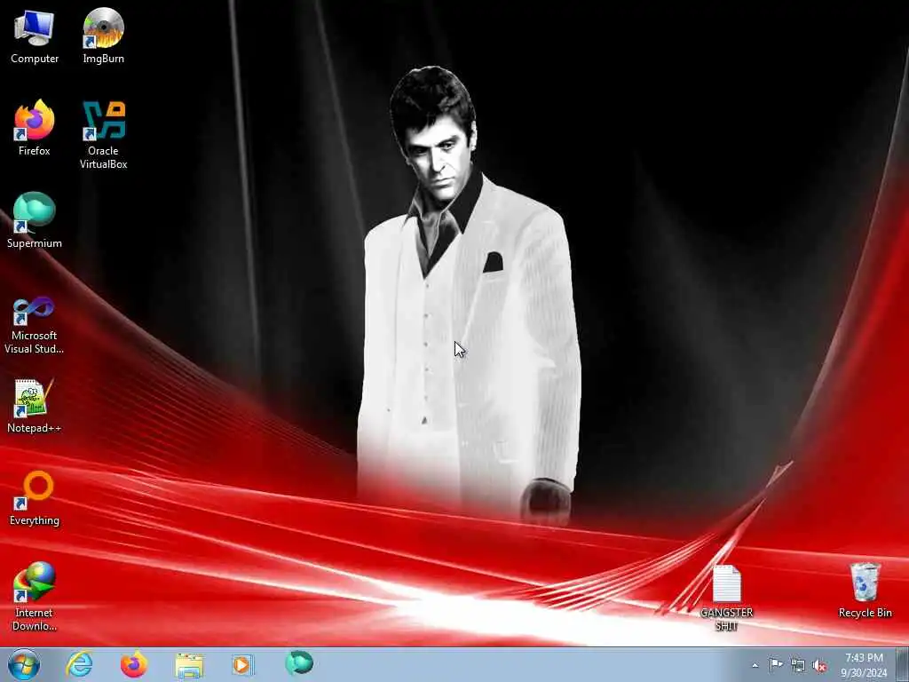The image size is (909, 682).
Task: Select the Supermium desktop shortcut
Action: tap(35, 220)
